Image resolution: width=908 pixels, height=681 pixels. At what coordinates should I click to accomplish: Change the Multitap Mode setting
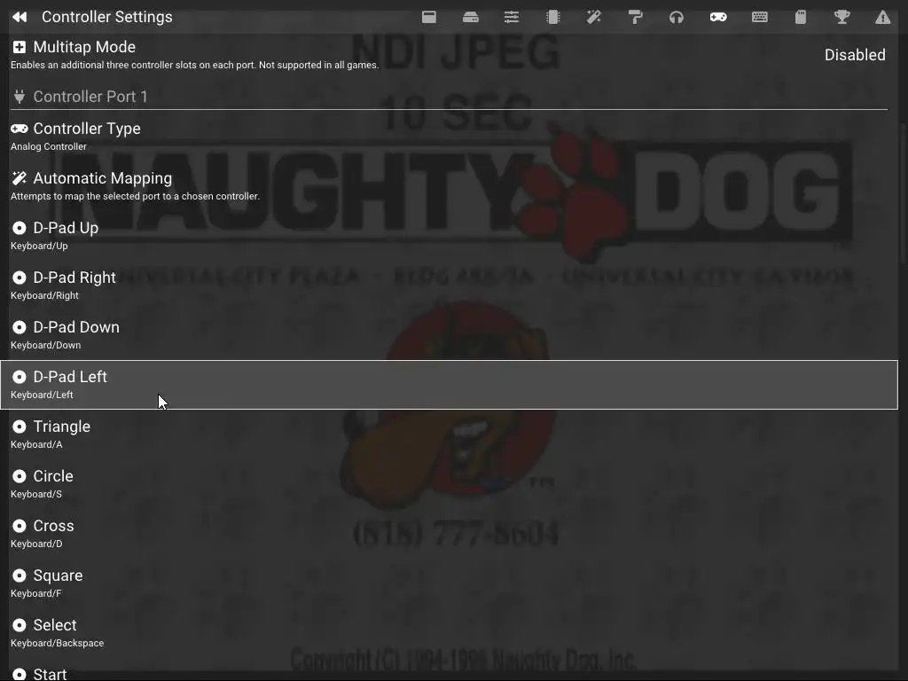tap(449, 55)
